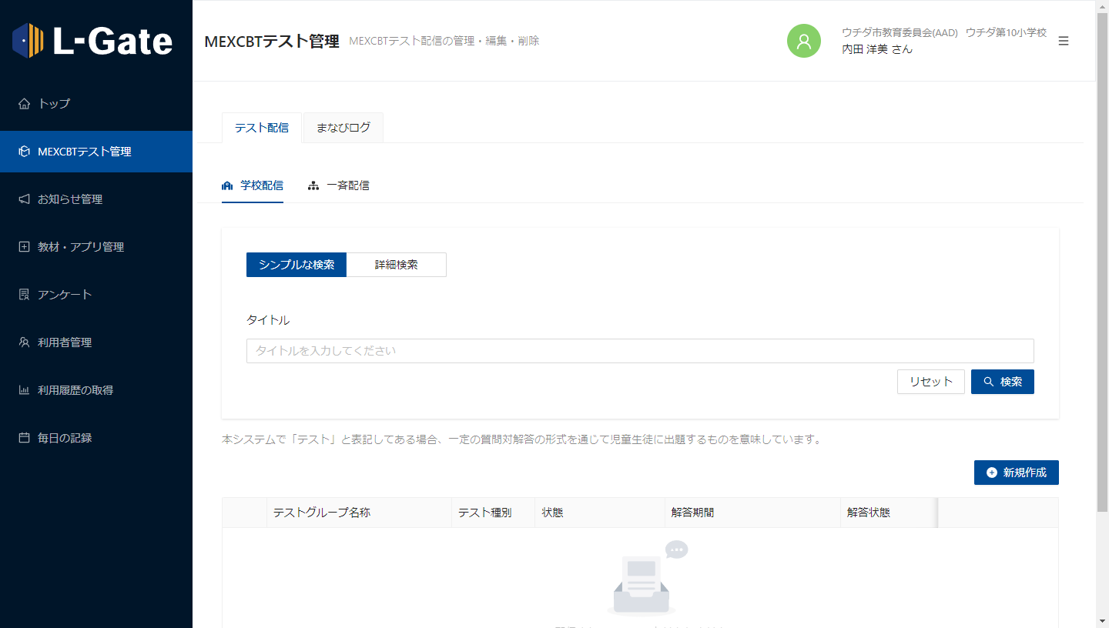
Task: Click the plus-box icon beside 教材・アプリ管理
Action: coord(24,247)
